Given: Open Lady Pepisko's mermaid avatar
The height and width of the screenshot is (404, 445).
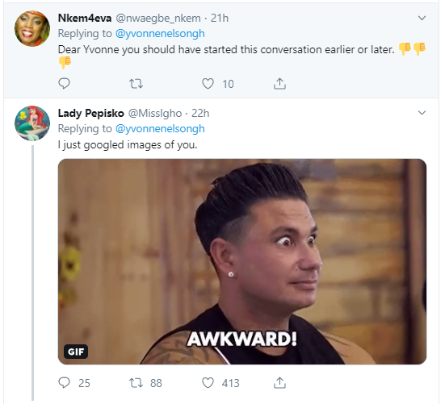Looking at the screenshot, I should click(x=32, y=123).
